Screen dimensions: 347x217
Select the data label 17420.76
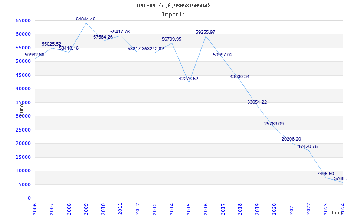(308, 146)
